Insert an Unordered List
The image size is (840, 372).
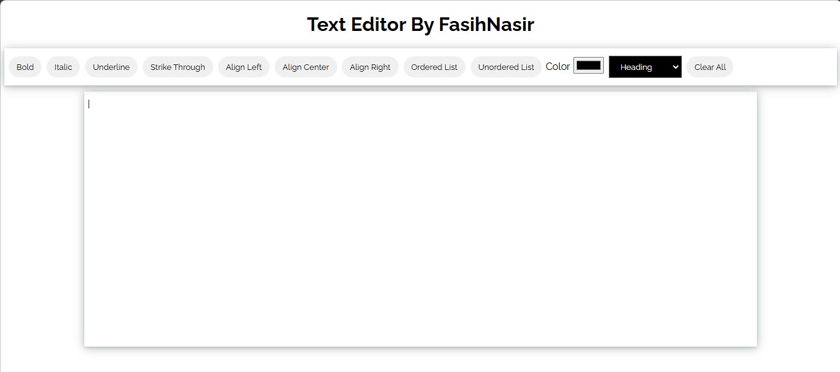(506, 67)
